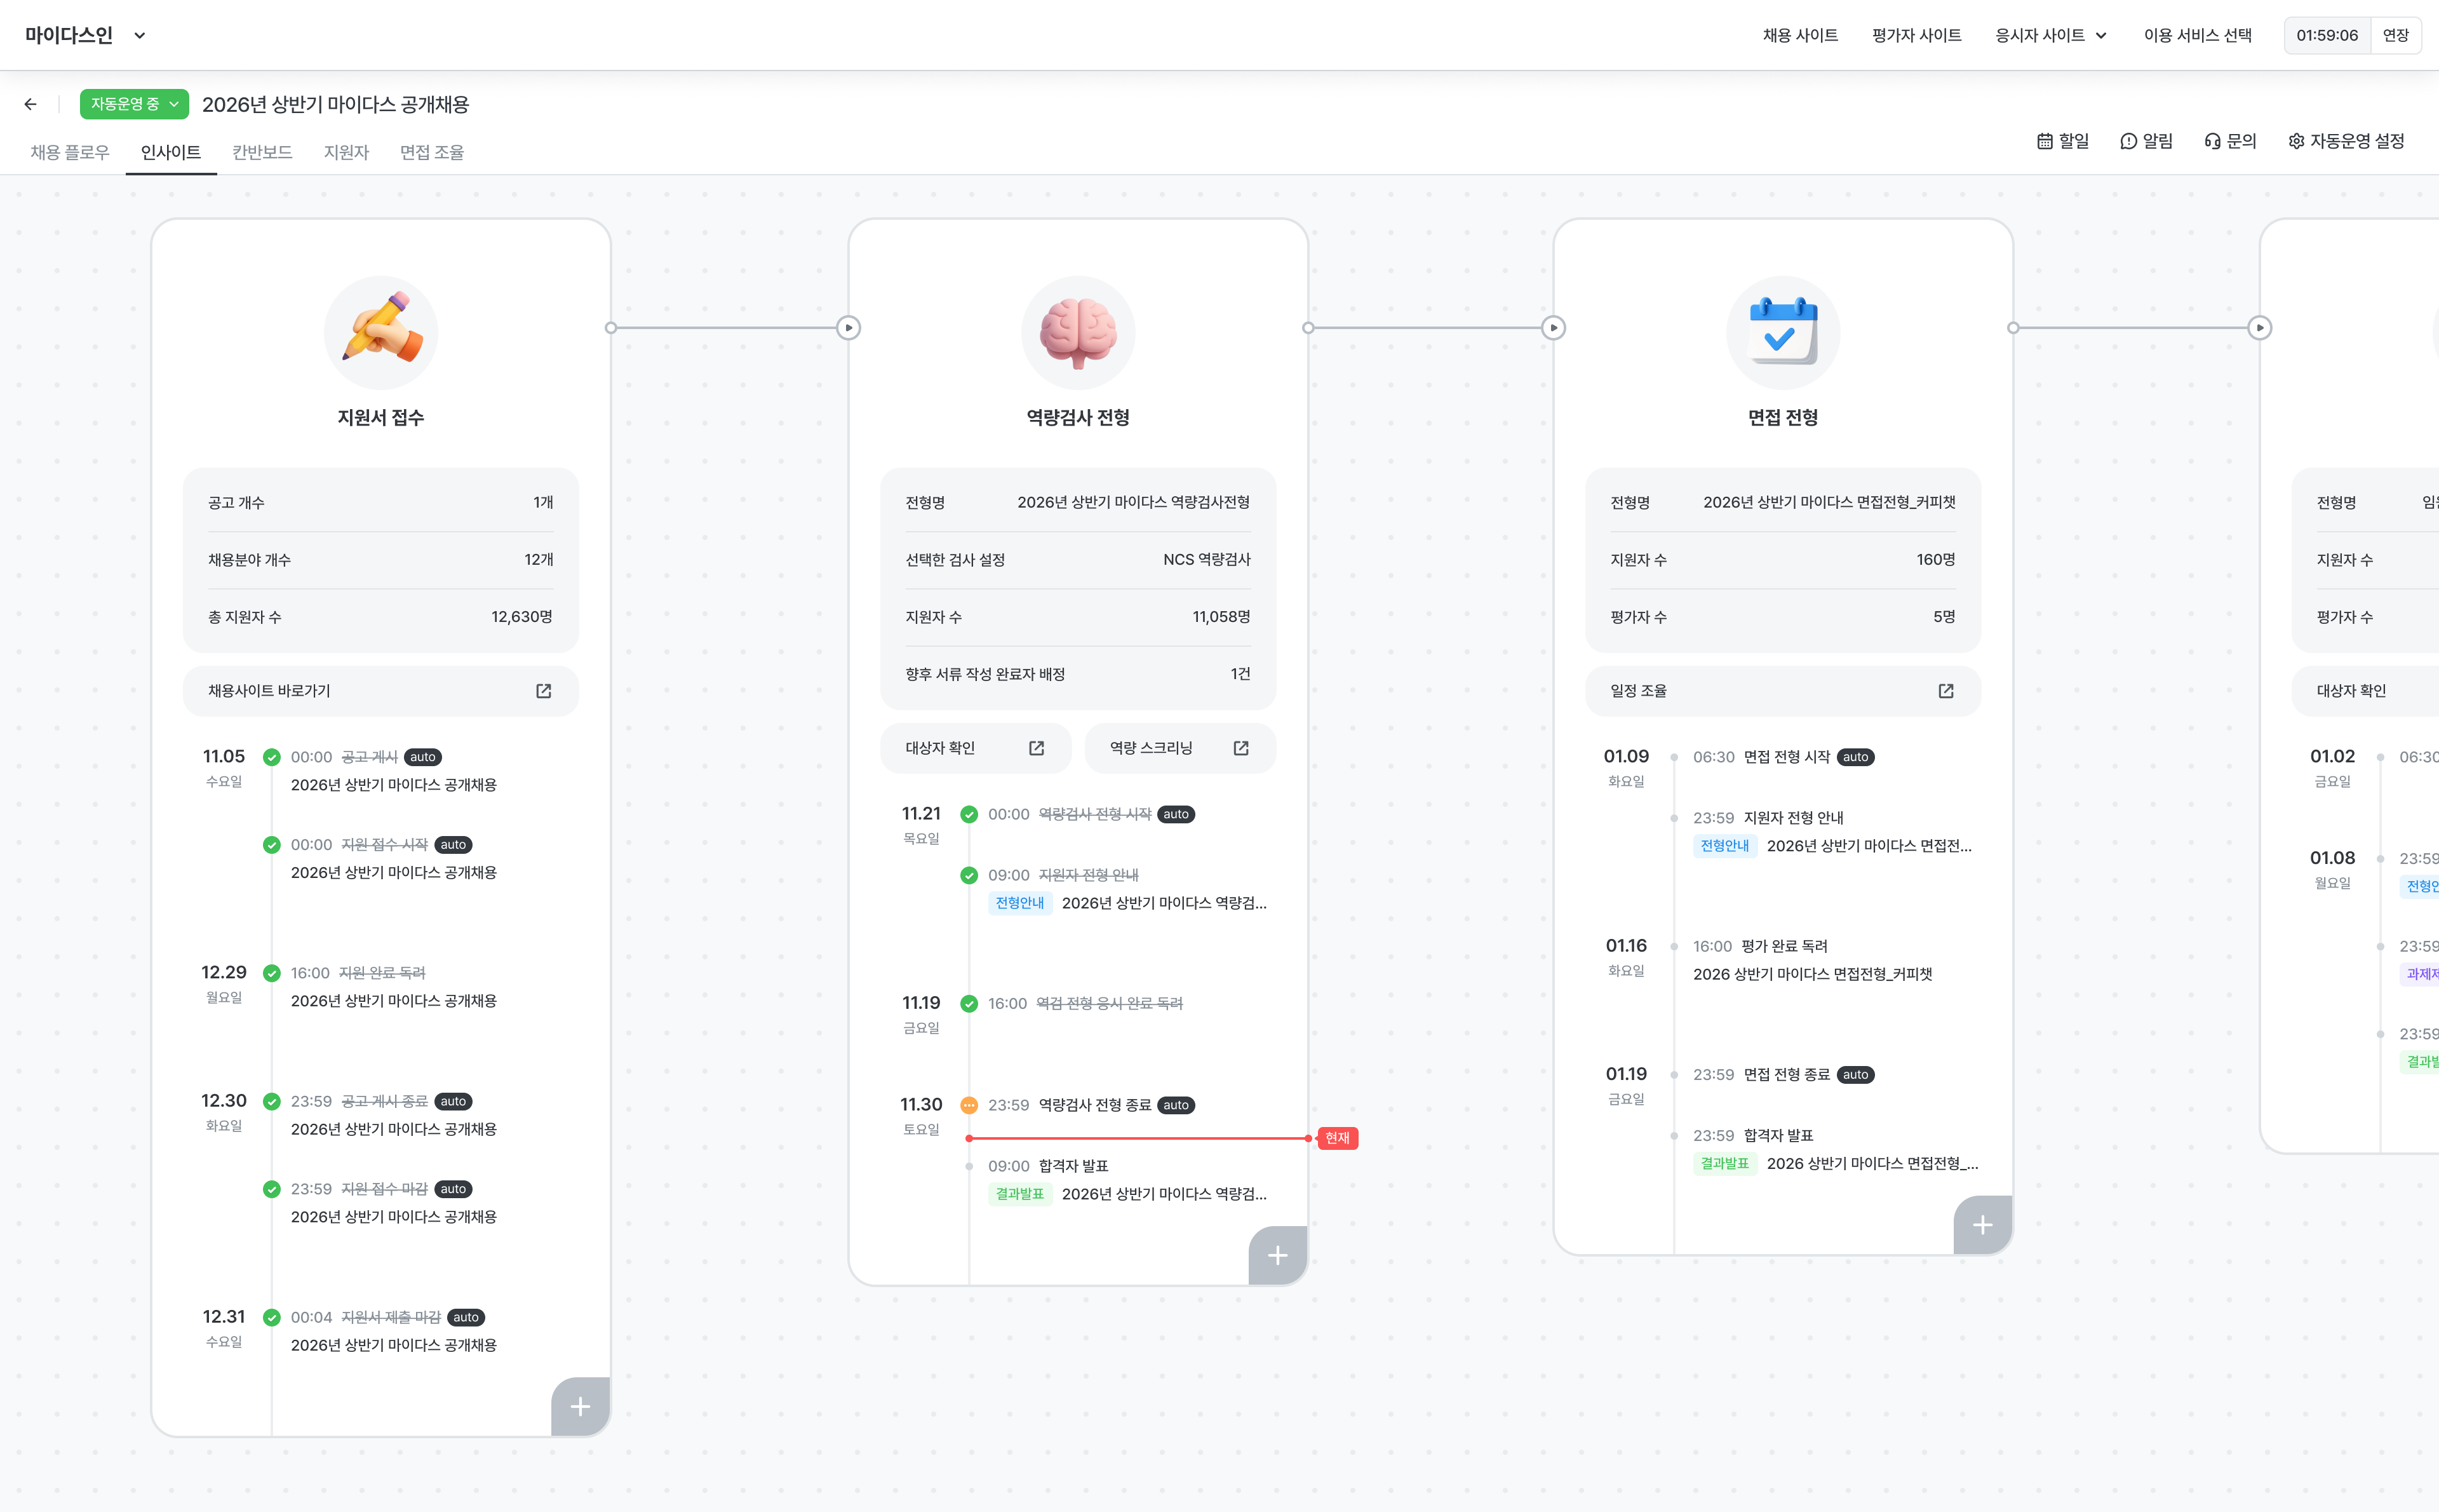Expand the 마이다스인 company dropdown
Image resolution: width=2439 pixels, height=1512 pixels.
(x=139, y=35)
